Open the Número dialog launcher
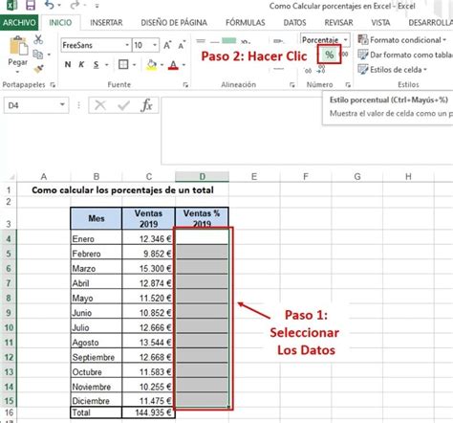453x423 pixels. 348,85
